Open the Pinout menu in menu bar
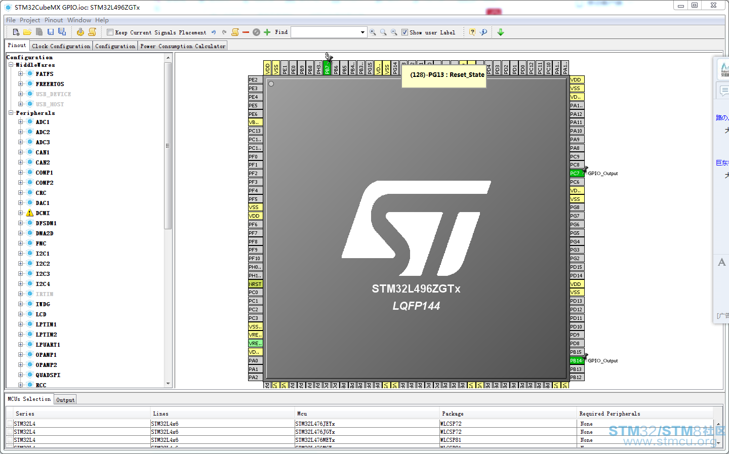 (54, 20)
